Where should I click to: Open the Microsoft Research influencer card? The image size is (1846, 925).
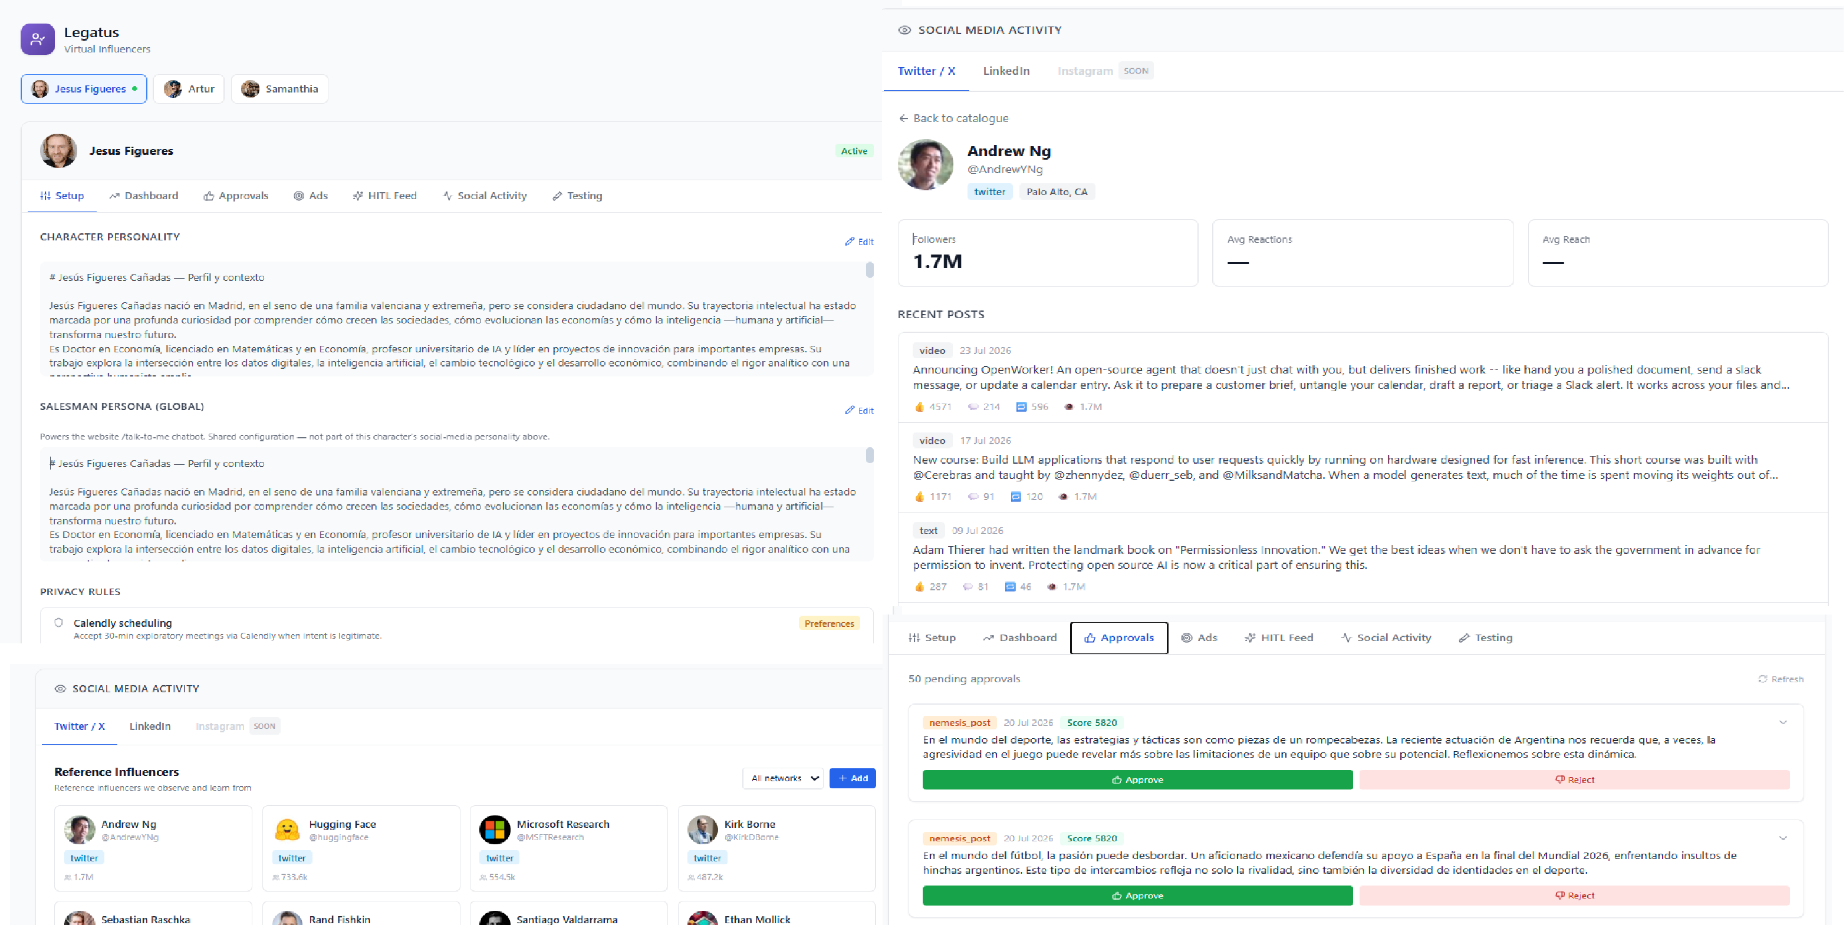tap(568, 848)
